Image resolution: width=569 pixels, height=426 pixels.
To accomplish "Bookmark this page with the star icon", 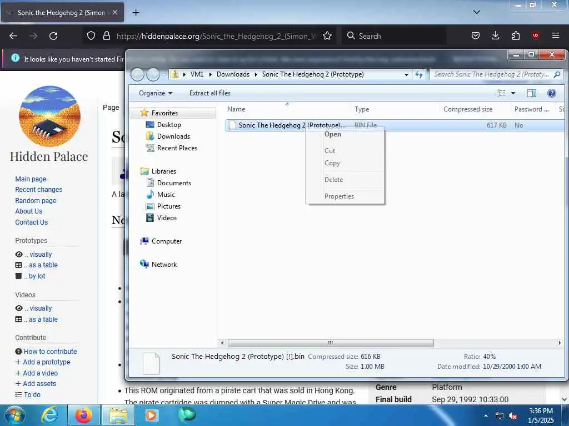I will pyautogui.click(x=327, y=35).
